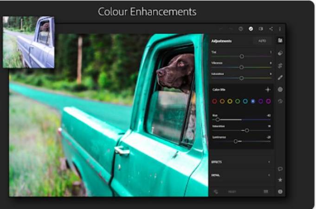316x209 pixels.
Task: Open the photo info icon
Action: point(280,192)
